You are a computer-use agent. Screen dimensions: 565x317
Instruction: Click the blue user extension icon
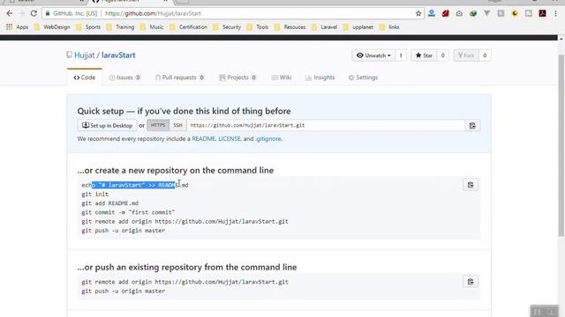pyautogui.click(x=432, y=13)
